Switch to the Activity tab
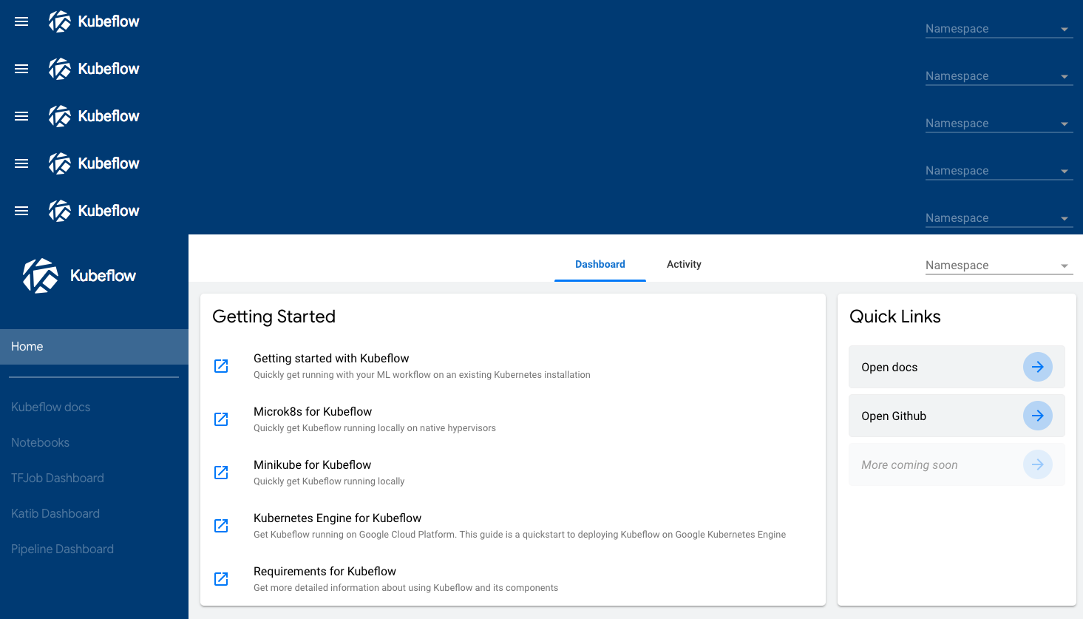Image resolution: width=1083 pixels, height=619 pixels. tap(683, 264)
